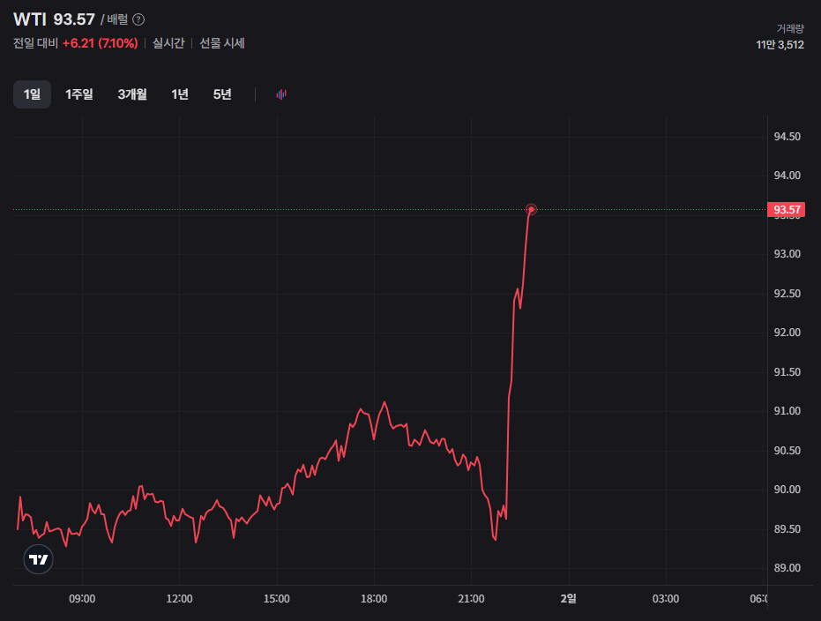The height and width of the screenshot is (621, 821).
Task: Open the TradingView logo badge
Action: (38, 559)
